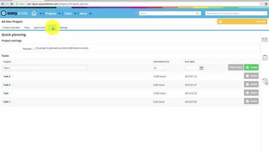The image size is (269, 151).
Task: Delete the row due 2014-12-23
Action: pos(251,93)
